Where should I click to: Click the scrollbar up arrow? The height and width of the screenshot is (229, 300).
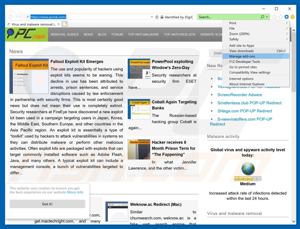294,30
